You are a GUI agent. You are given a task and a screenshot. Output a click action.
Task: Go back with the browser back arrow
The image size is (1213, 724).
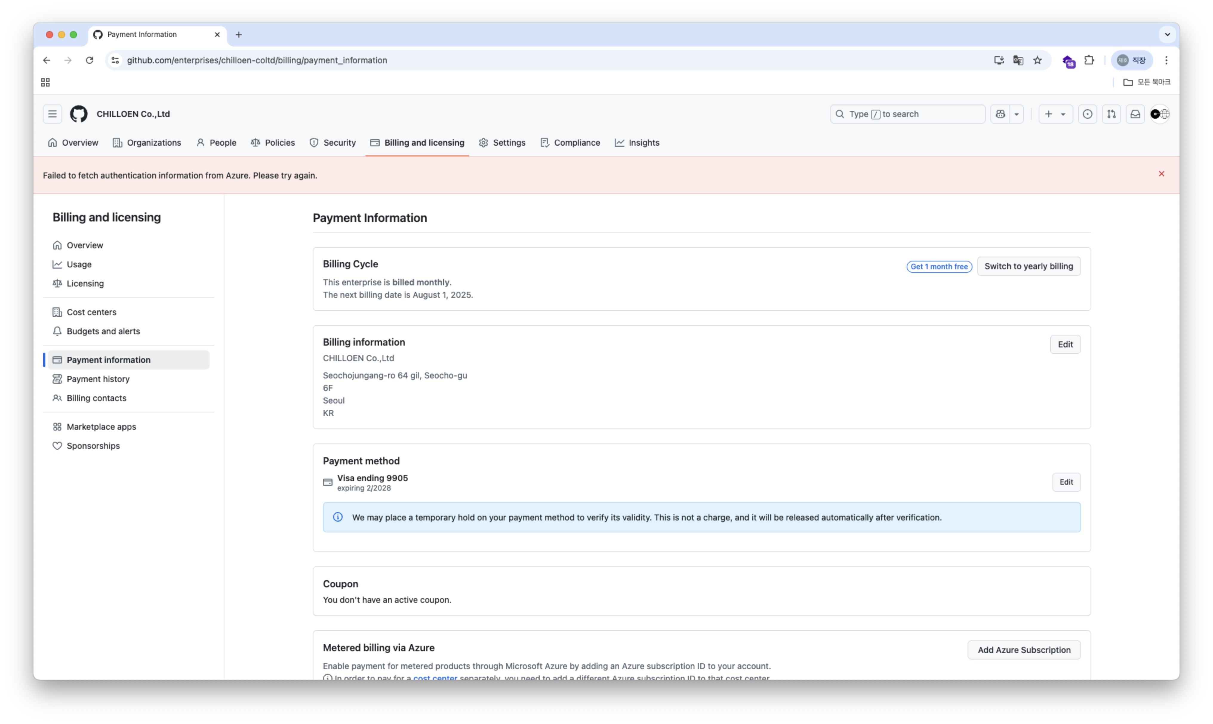point(46,60)
